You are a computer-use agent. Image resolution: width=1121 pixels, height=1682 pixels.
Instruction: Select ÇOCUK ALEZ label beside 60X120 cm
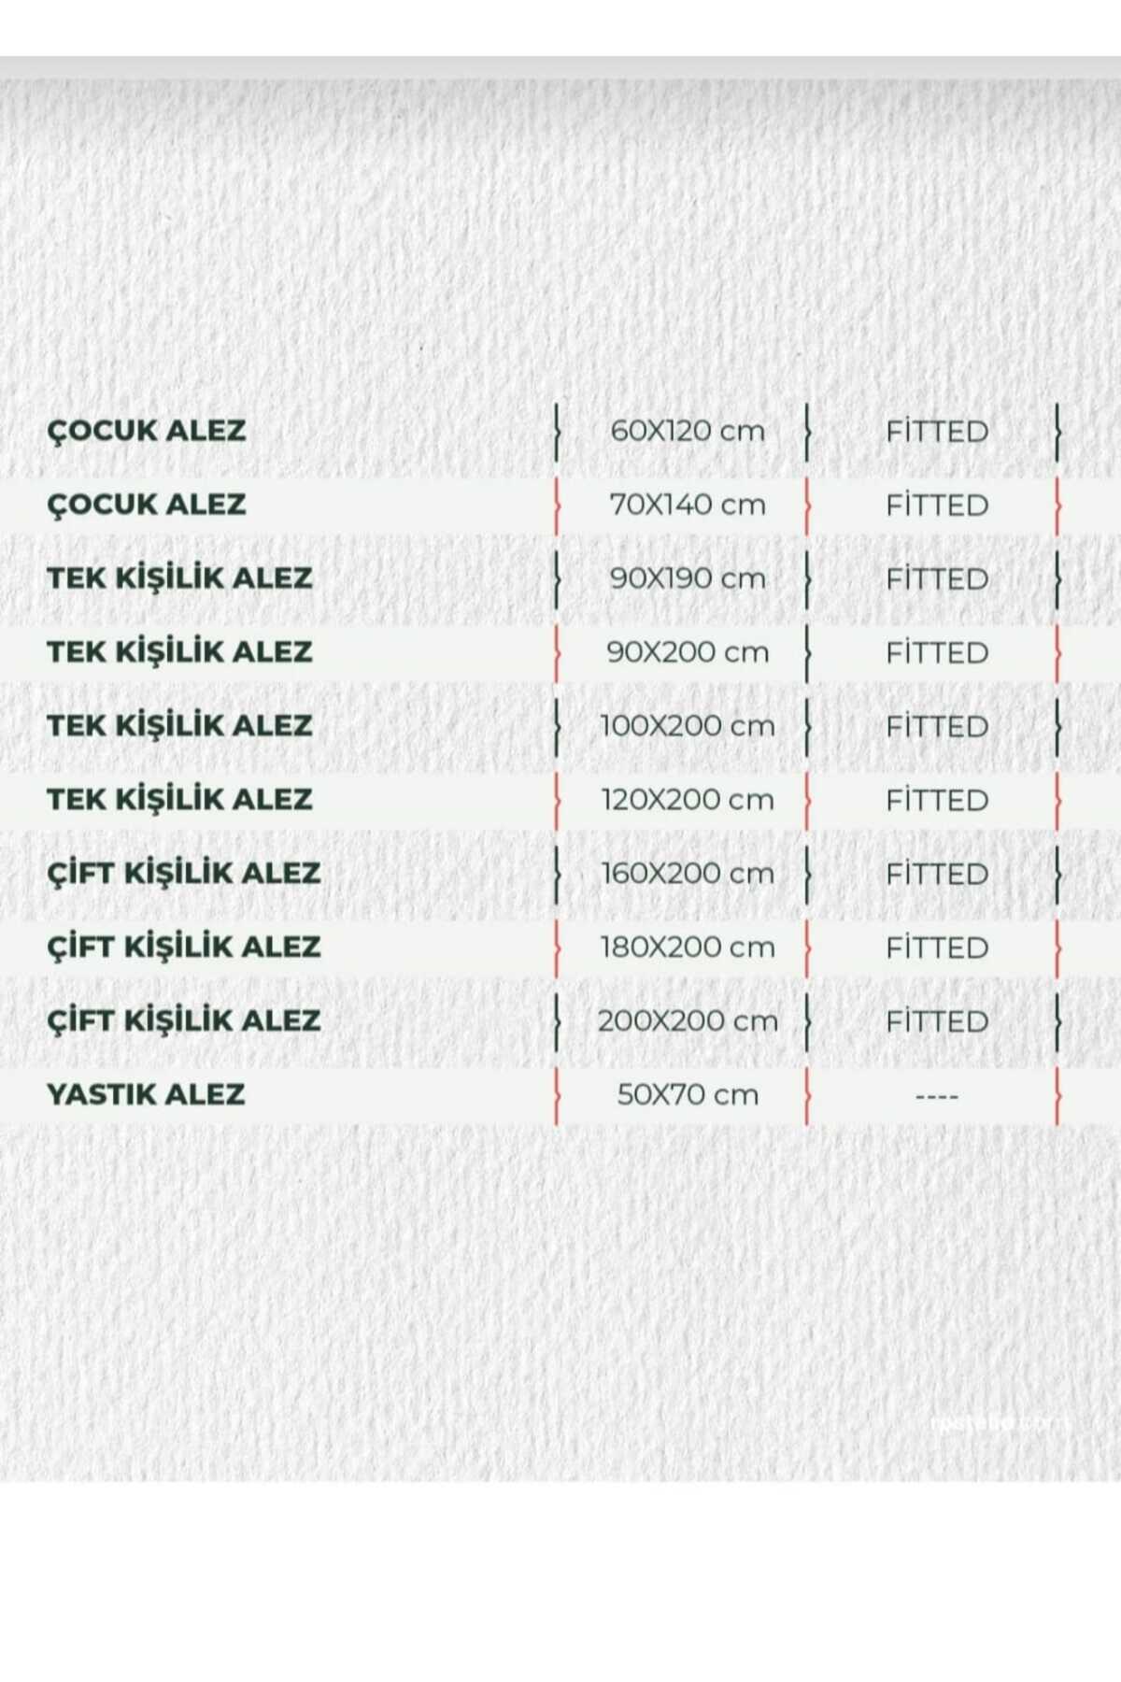(x=147, y=431)
